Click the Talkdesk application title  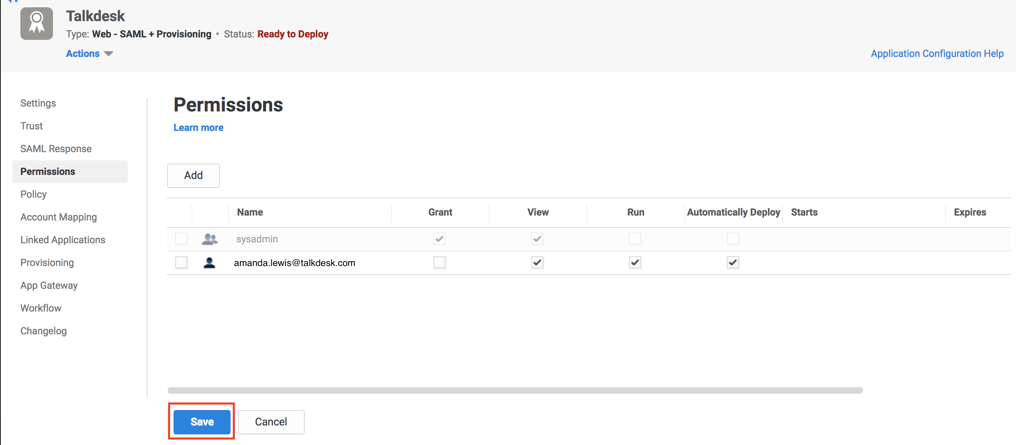95,16
